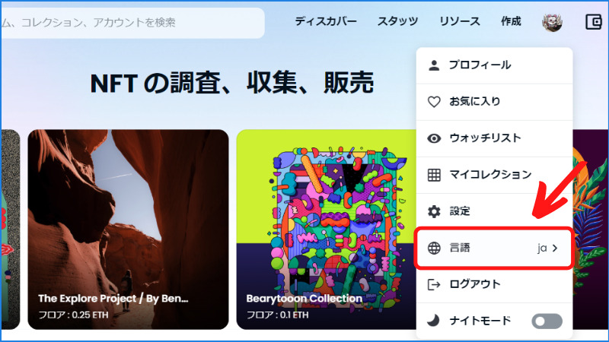Open the リソース navigation menu
Viewport: 609px width, 342px height.
point(460,21)
